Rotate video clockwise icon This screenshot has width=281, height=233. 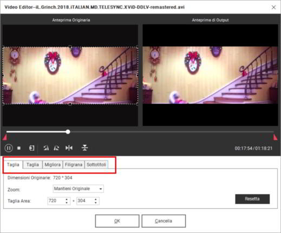tap(56, 148)
